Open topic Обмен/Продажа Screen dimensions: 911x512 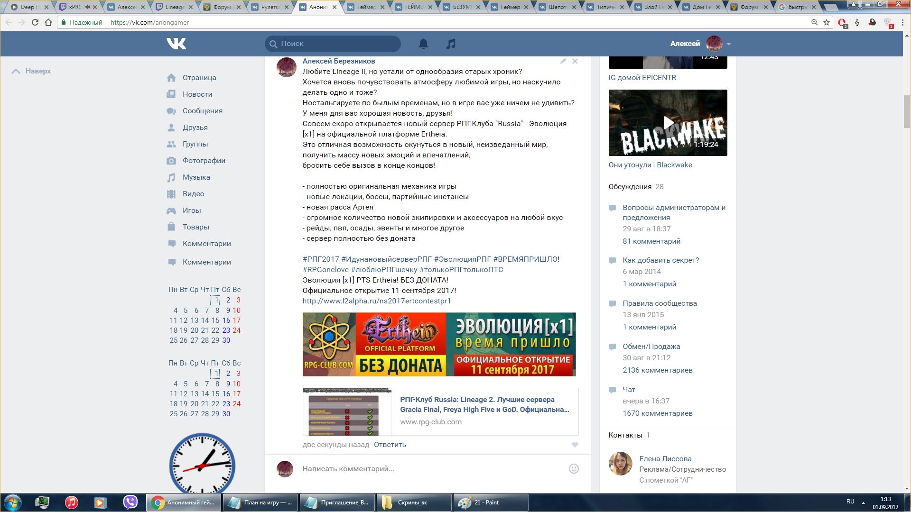(651, 347)
